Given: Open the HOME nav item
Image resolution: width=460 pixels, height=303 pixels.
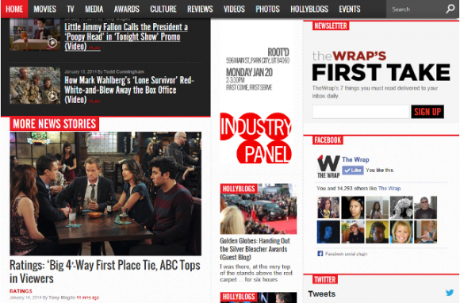Looking at the screenshot, I should 14,9.
